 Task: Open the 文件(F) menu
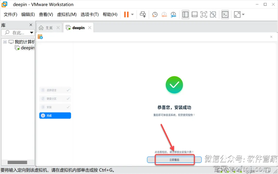11,14
